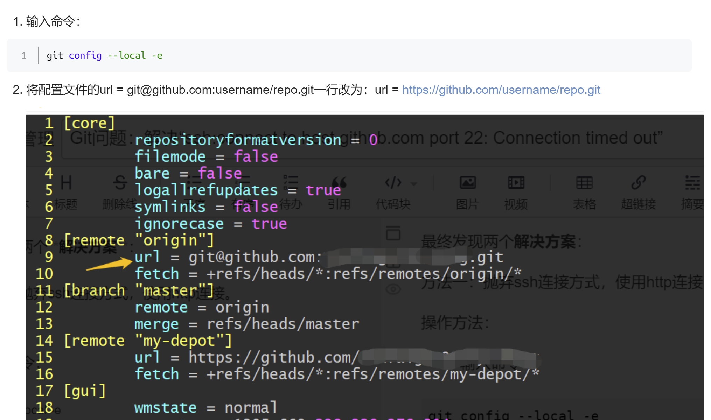This screenshot has height=420, width=711.
Task: Toggle the faded eye preview icon
Action: 393,289
